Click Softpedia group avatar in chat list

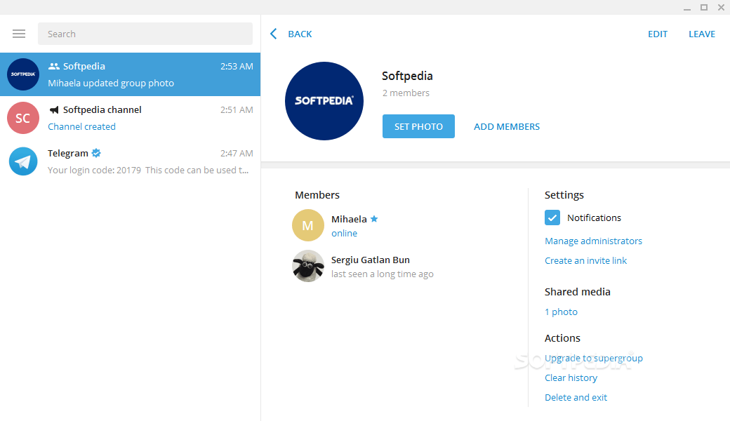(23, 74)
